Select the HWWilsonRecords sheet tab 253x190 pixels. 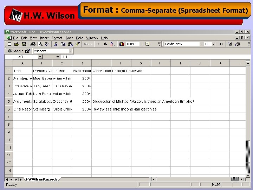coord(41,179)
